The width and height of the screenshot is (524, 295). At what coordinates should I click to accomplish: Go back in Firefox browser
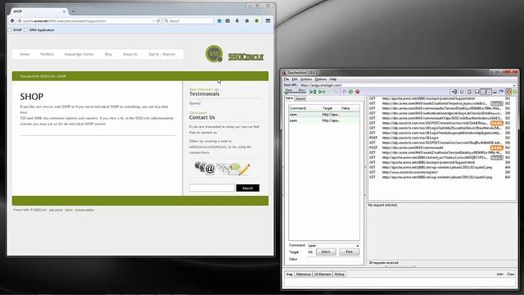(12, 20)
